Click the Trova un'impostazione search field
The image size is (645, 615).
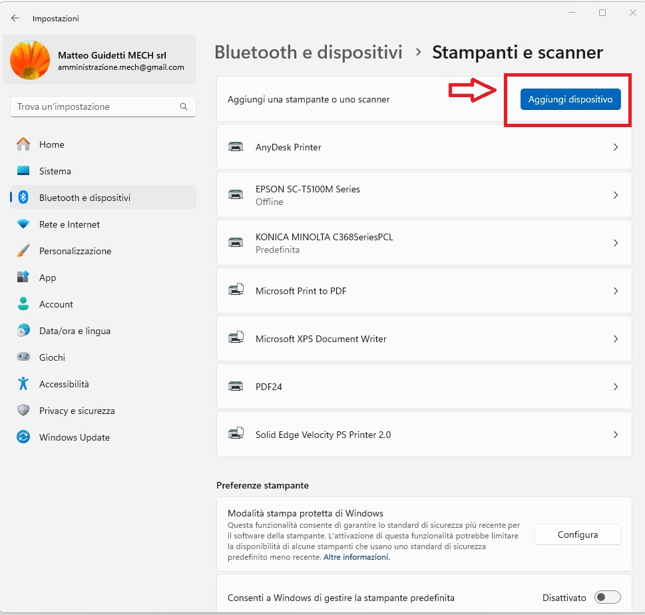click(x=93, y=106)
